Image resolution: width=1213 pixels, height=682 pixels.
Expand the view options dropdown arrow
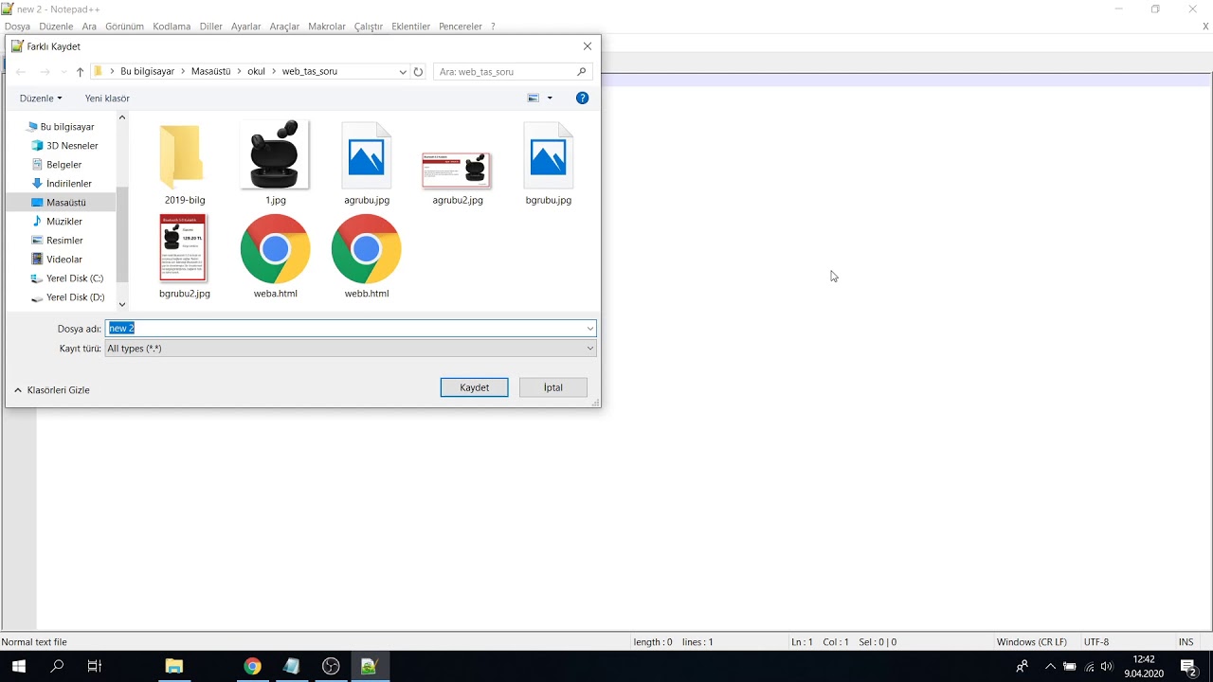pos(550,99)
